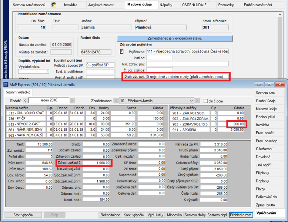
Task: Click the Výplatní místo field
Action: (x=34, y=71)
